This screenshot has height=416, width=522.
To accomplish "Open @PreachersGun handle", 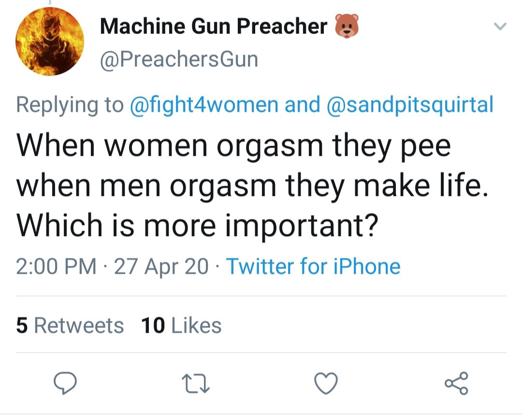I will [179, 59].
